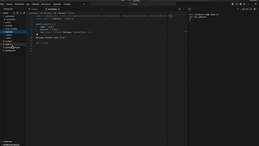Open the customize layout icon
This screenshot has width=259, height=146.
pyautogui.click(x=244, y=4)
